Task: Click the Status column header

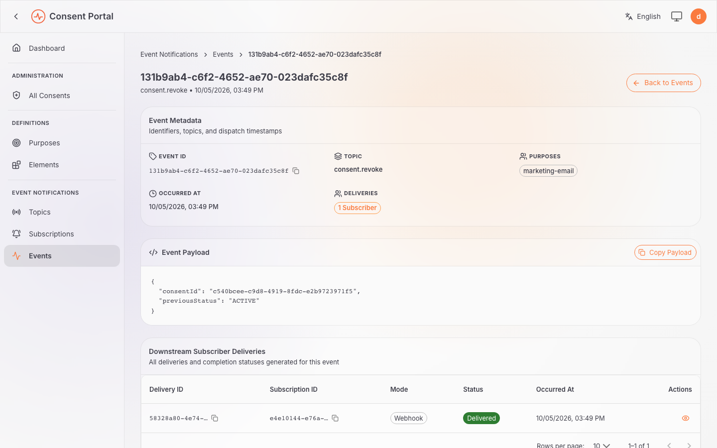Action: (x=473, y=389)
